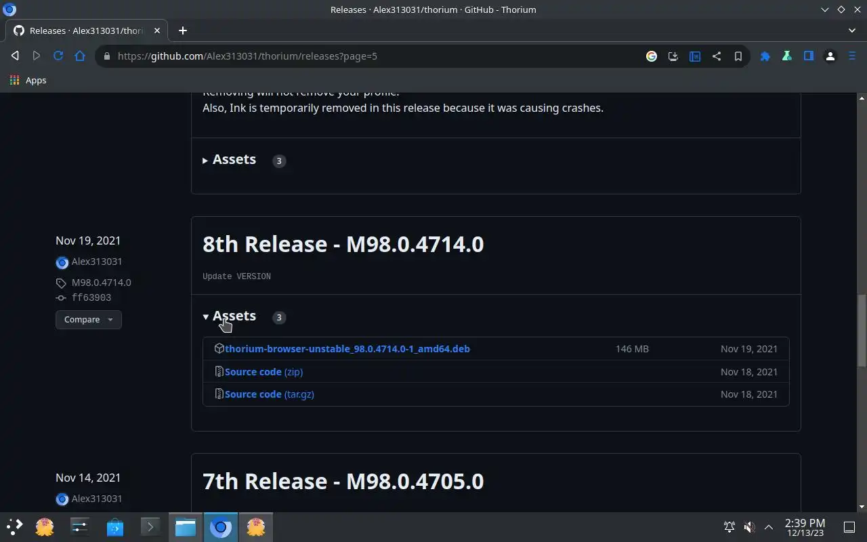This screenshot has width=867, height=542.
Task: Open the notifications bell in system tray
Action: click(729, 527)
